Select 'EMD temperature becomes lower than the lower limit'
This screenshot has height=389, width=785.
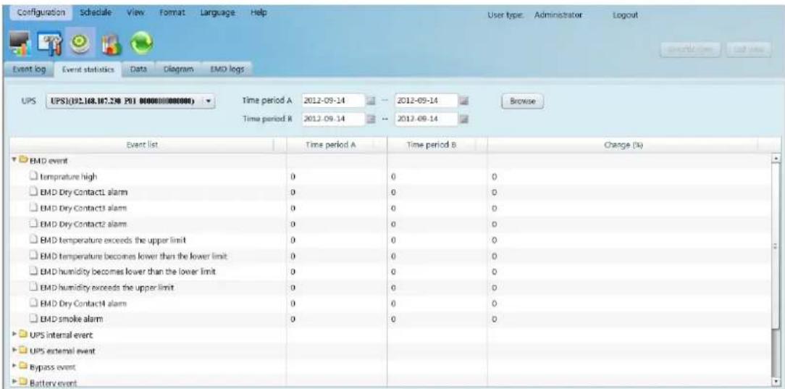(390, 256)
